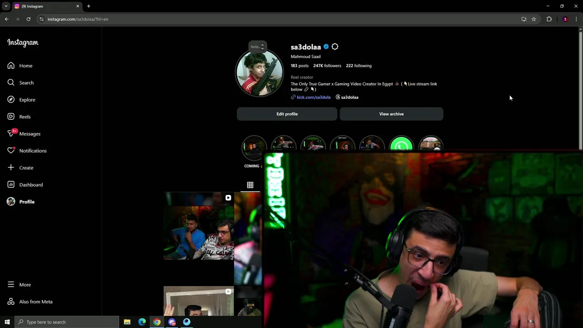Select the posts grid tab
Screen dimensions: 583x328
[250, 185]
